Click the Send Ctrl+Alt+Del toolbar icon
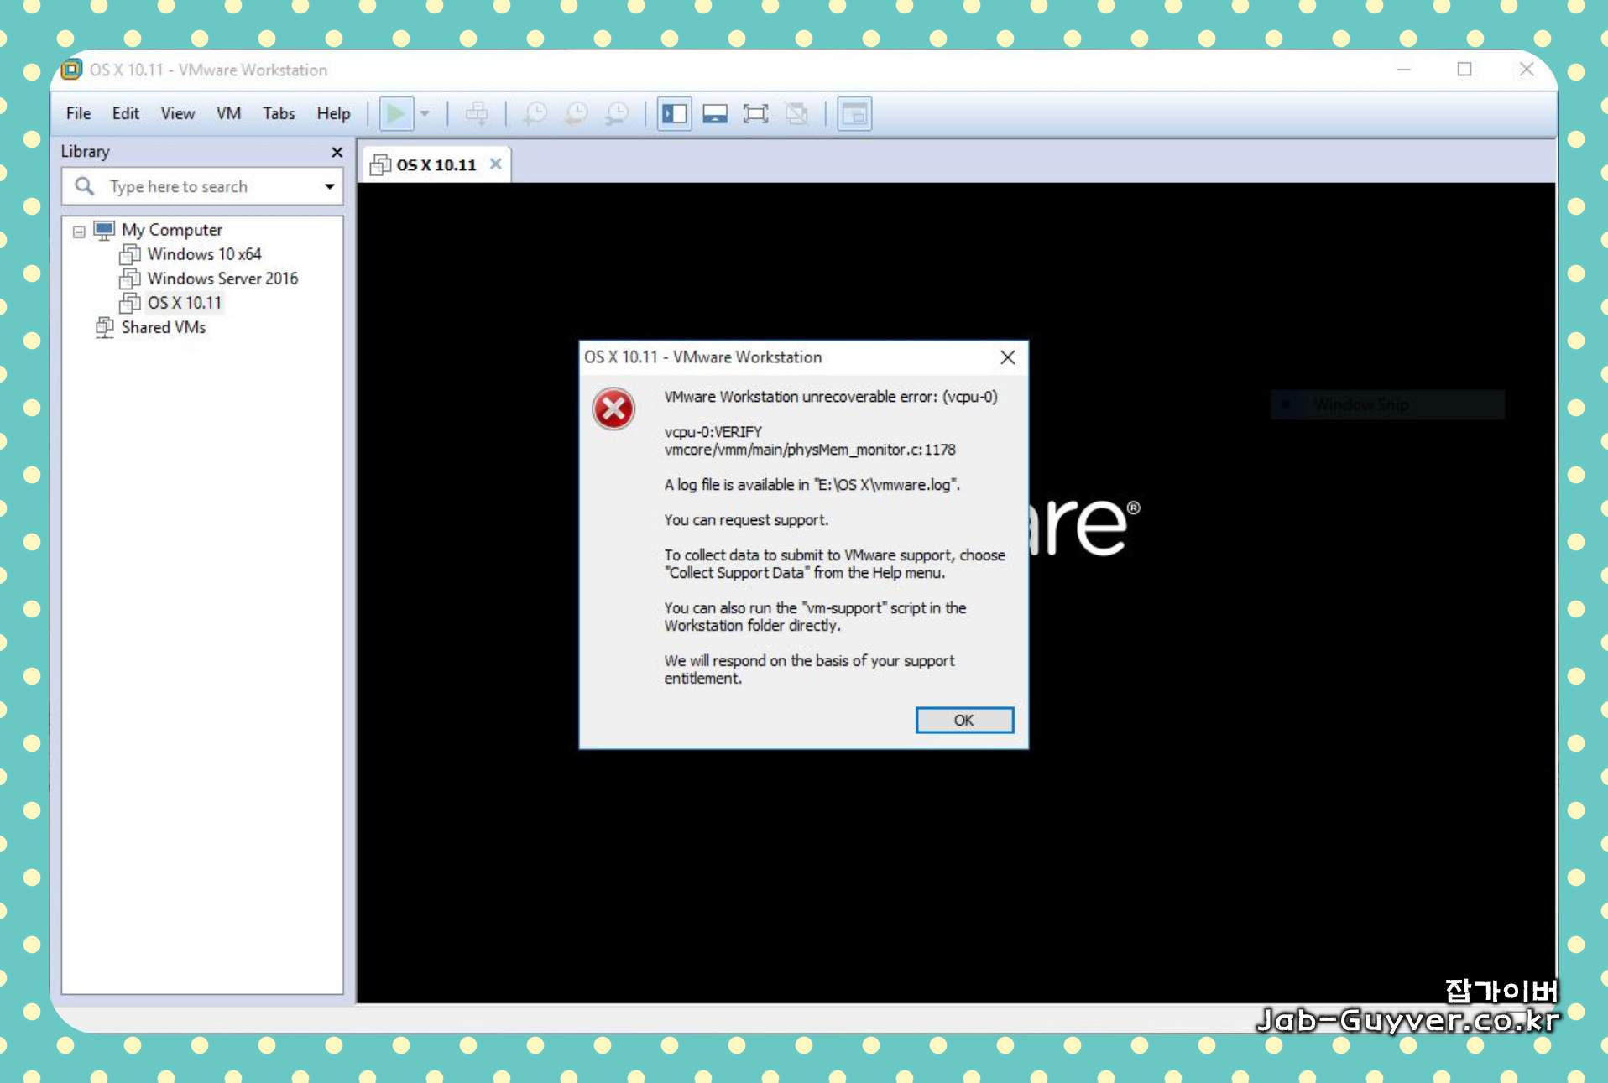The height and width of the screenshot is (1083, 1608). click(477, 113)
